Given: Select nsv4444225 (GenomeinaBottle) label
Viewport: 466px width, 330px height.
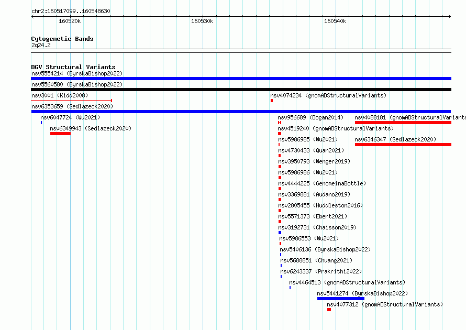Looking at the screenshot, I should 322,183.
